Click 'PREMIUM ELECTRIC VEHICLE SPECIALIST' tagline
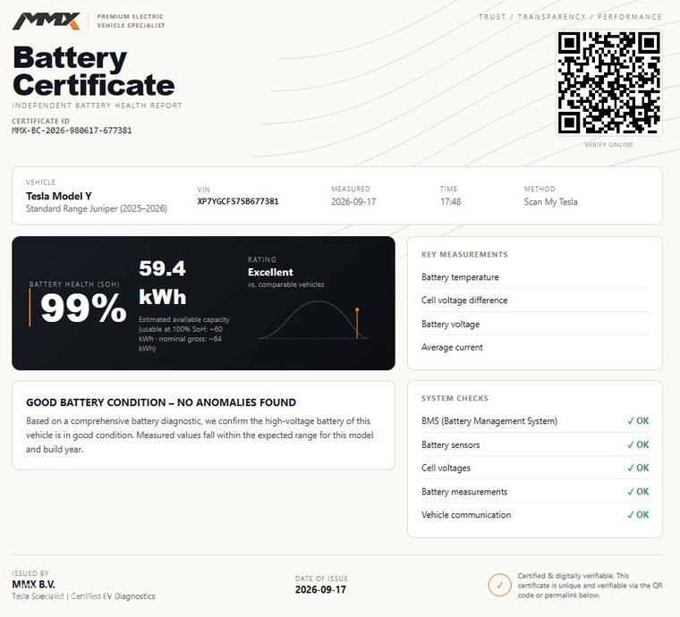The height and width of the screenshot is (617, 680). coord(131,21)
